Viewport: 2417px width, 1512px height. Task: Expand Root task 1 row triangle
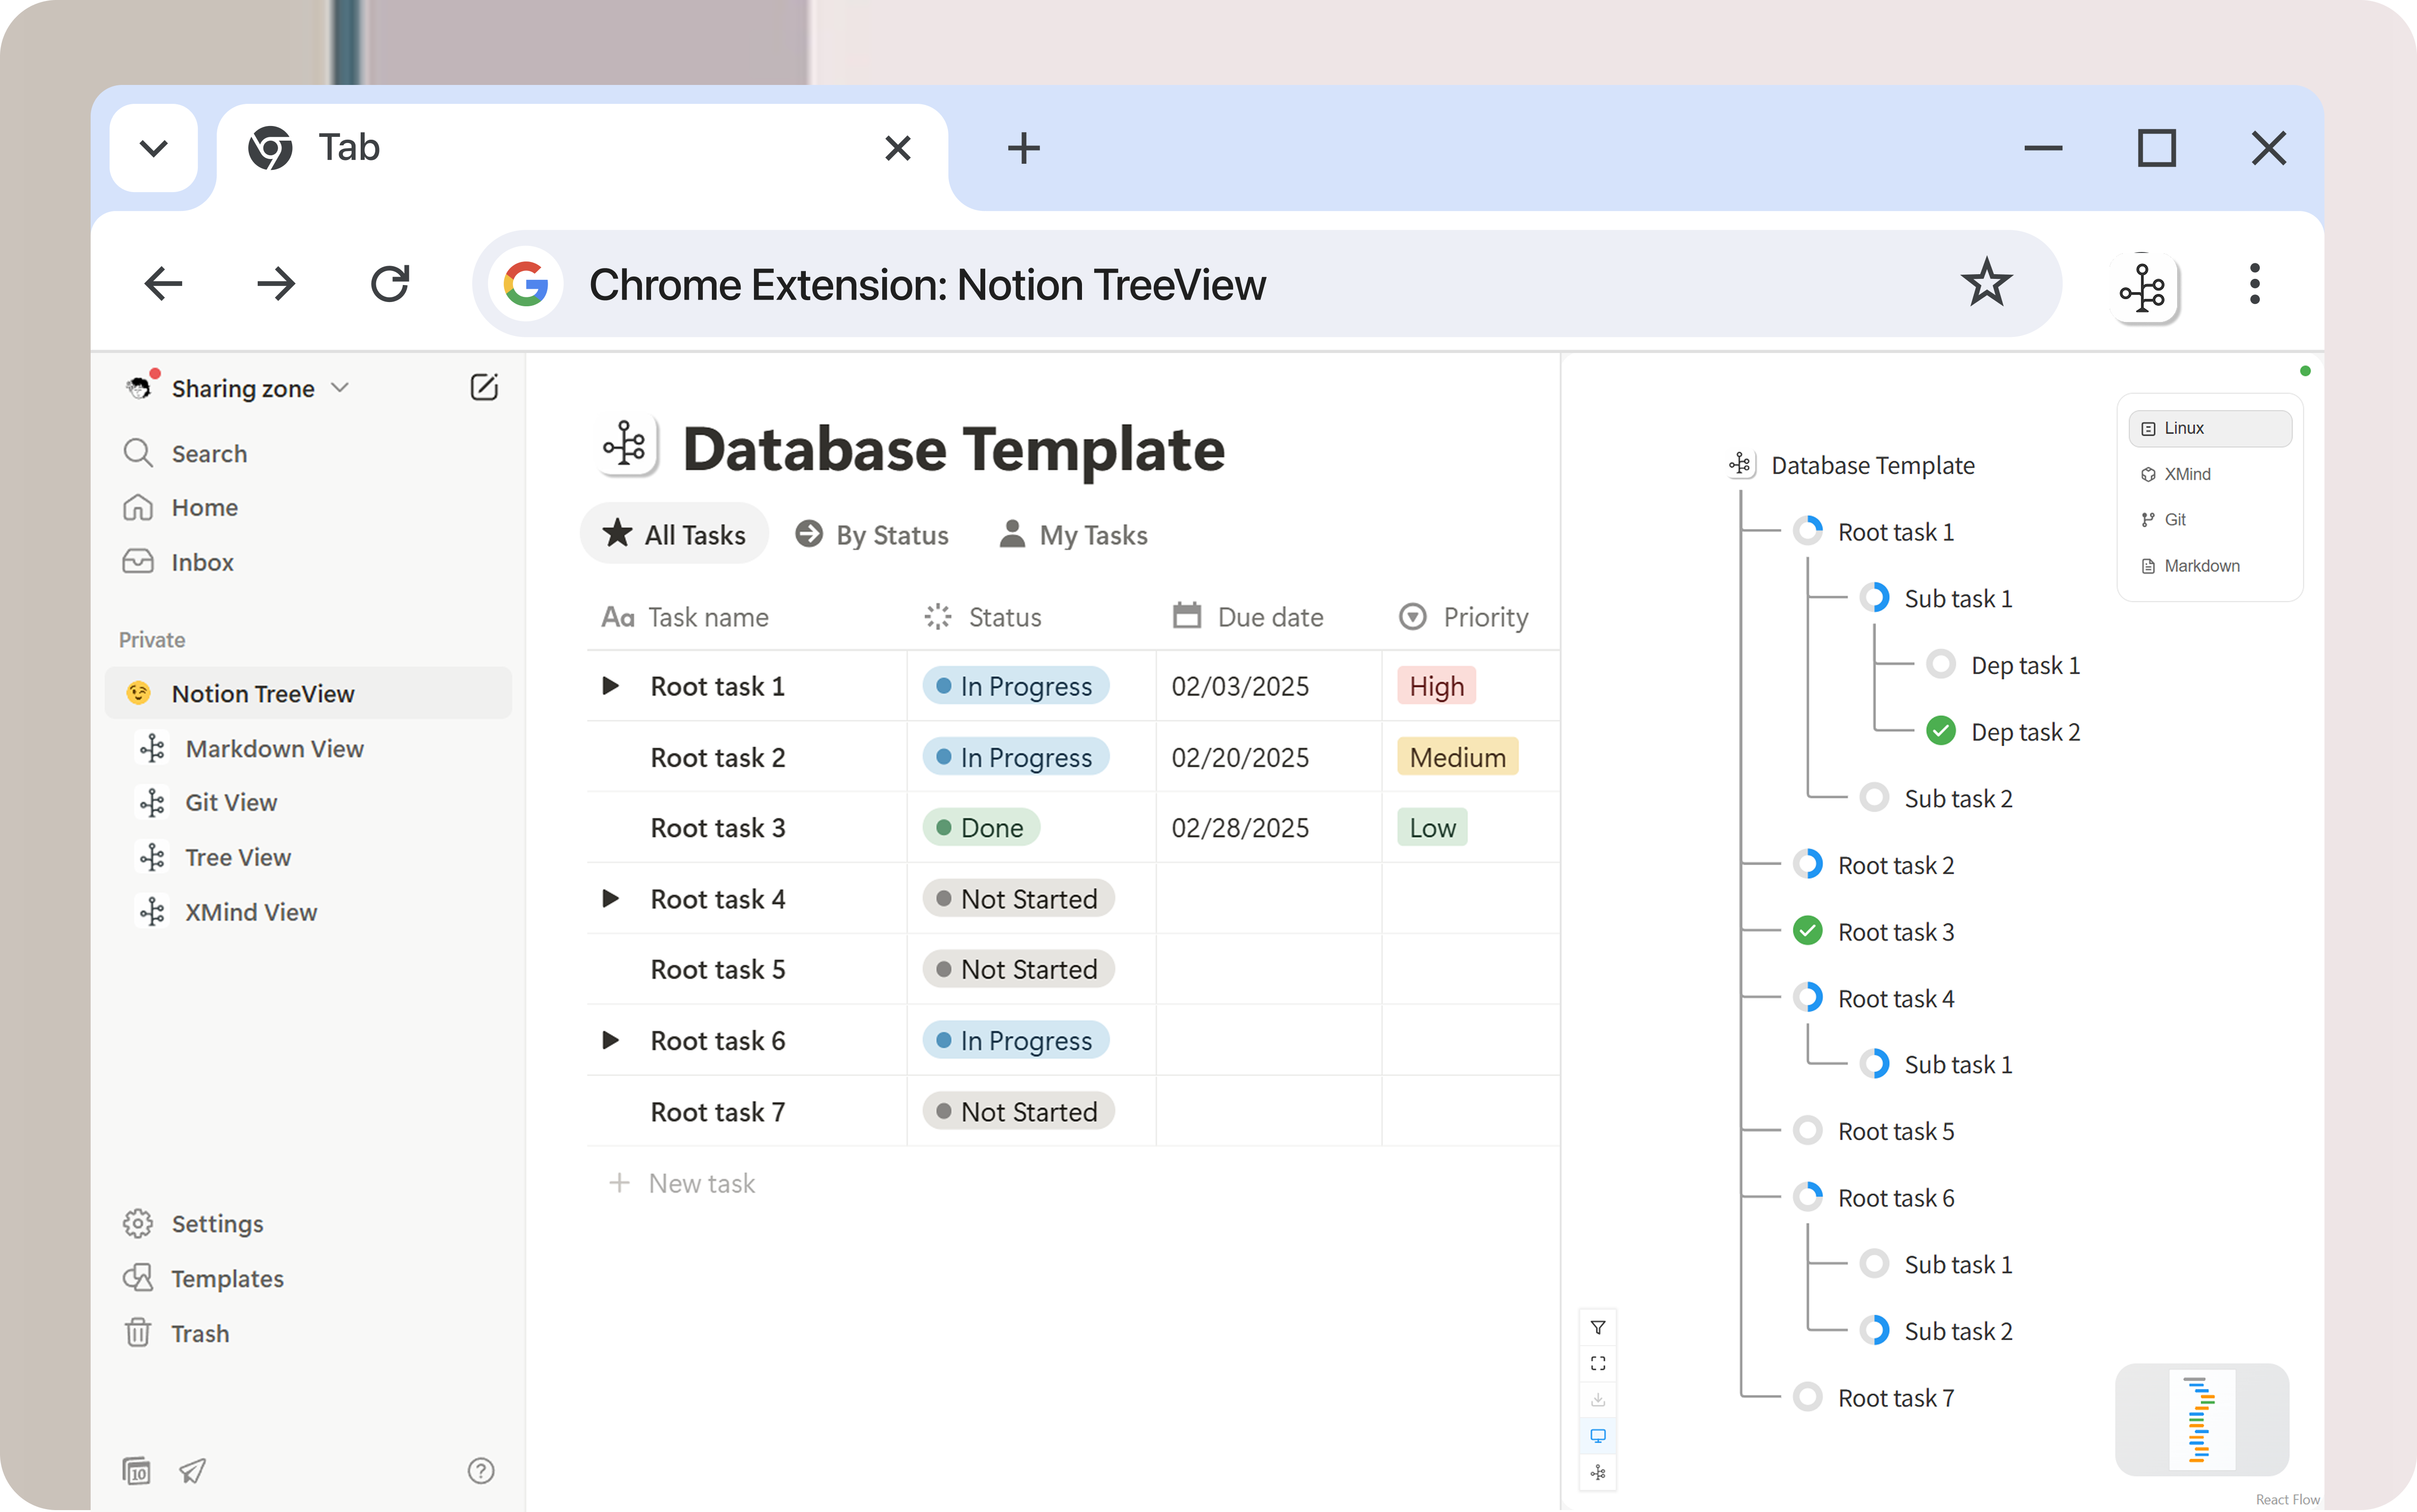click(610, 686)
